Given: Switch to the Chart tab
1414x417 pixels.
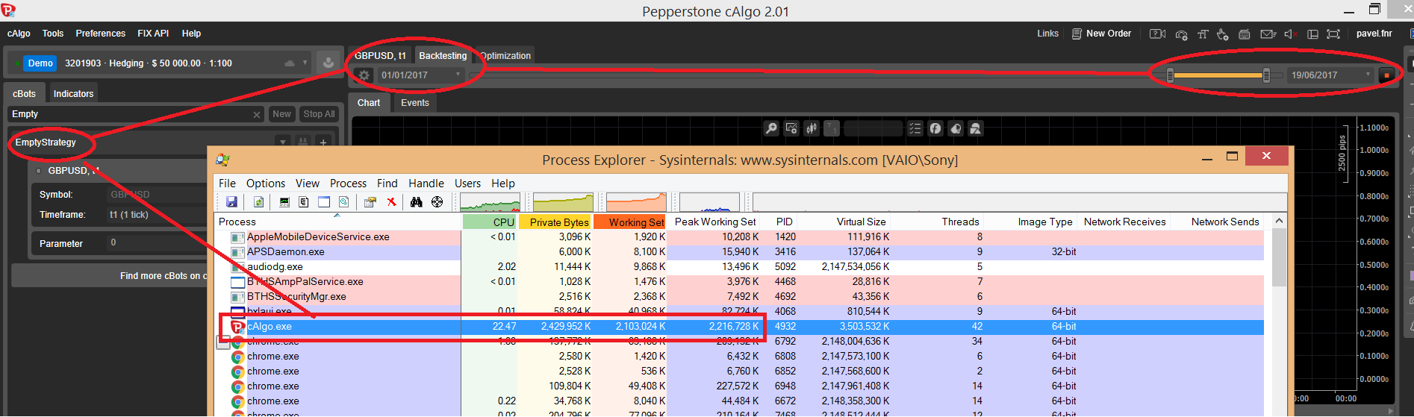Looking at the screenshot, I should [x=369, y=103].
